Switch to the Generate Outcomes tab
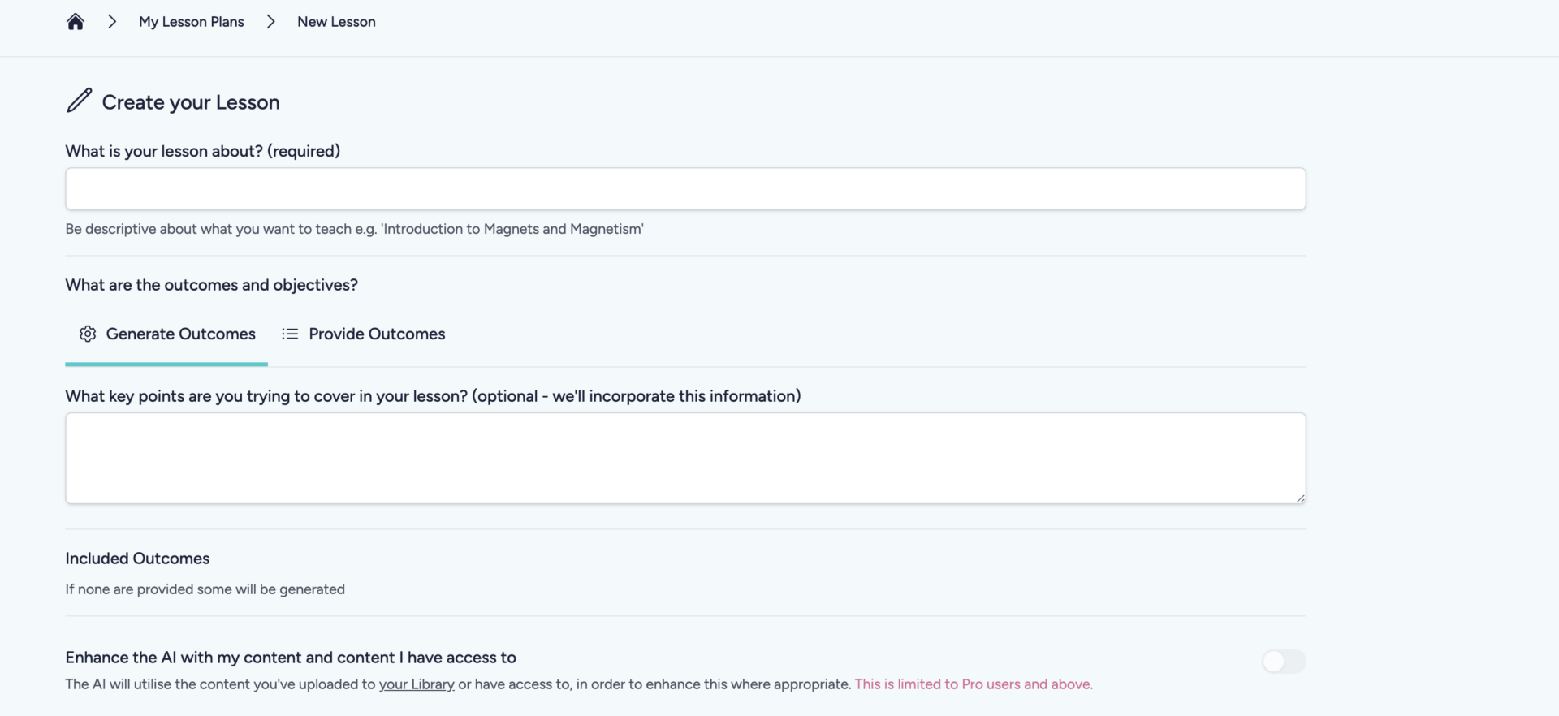 pos(180,334)
